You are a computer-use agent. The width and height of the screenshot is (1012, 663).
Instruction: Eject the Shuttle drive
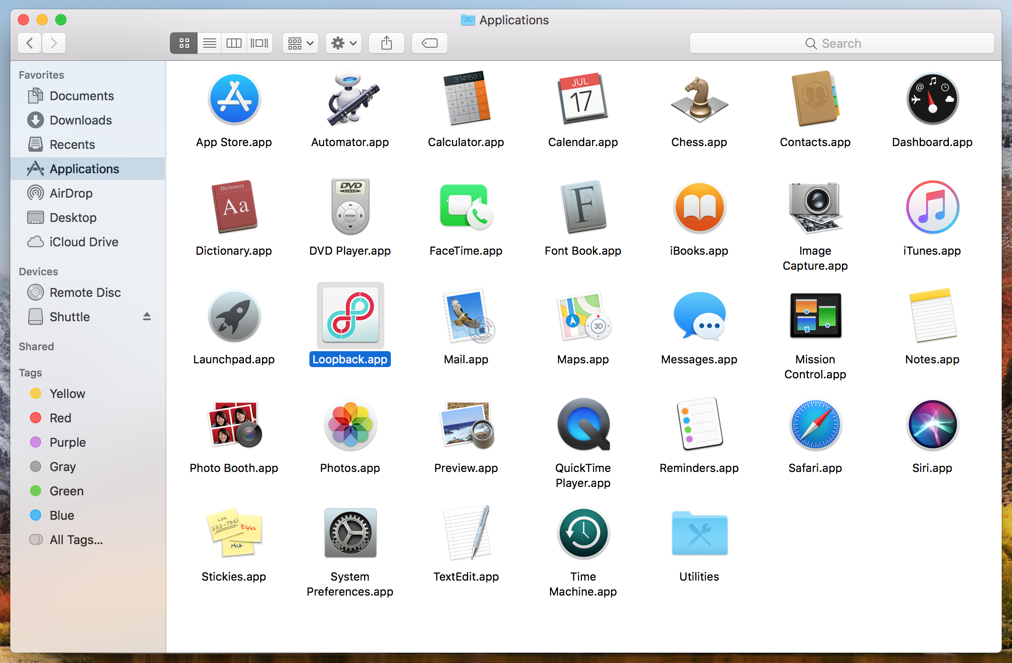pyautogui.click(x=147, y=317)
